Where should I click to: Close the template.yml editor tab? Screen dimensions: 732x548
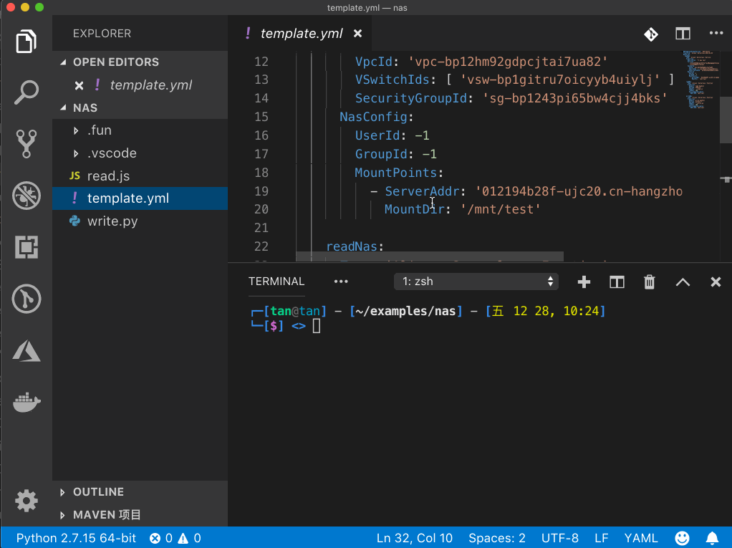[357, 34]
